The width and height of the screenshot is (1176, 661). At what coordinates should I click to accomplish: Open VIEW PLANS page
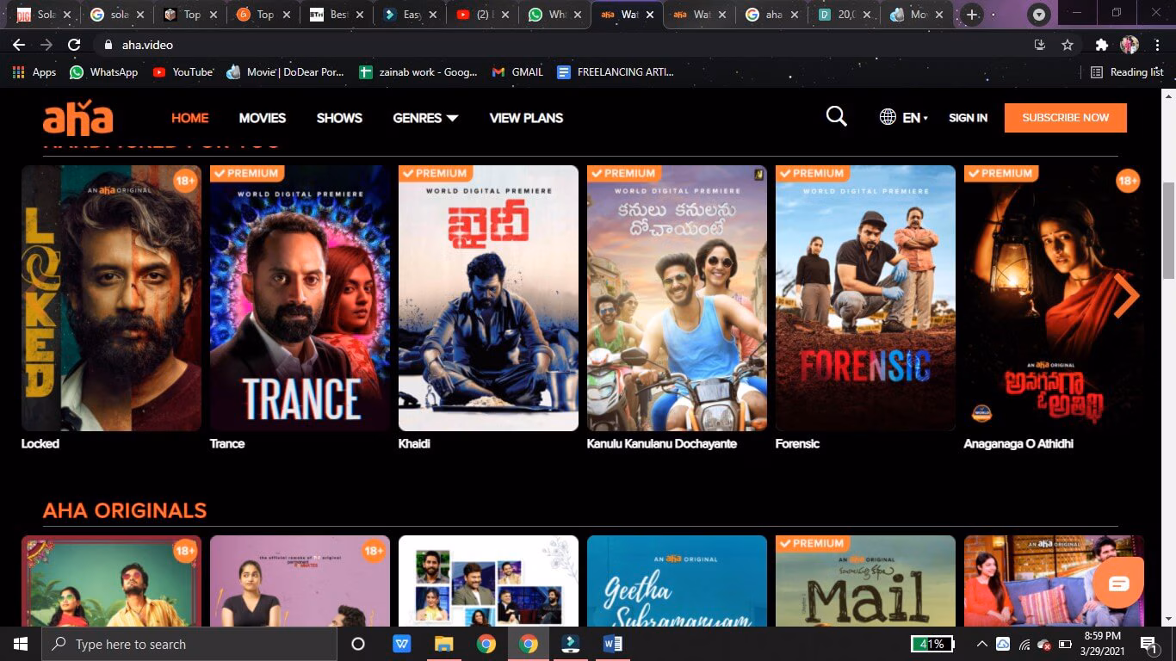coord(526,118)
